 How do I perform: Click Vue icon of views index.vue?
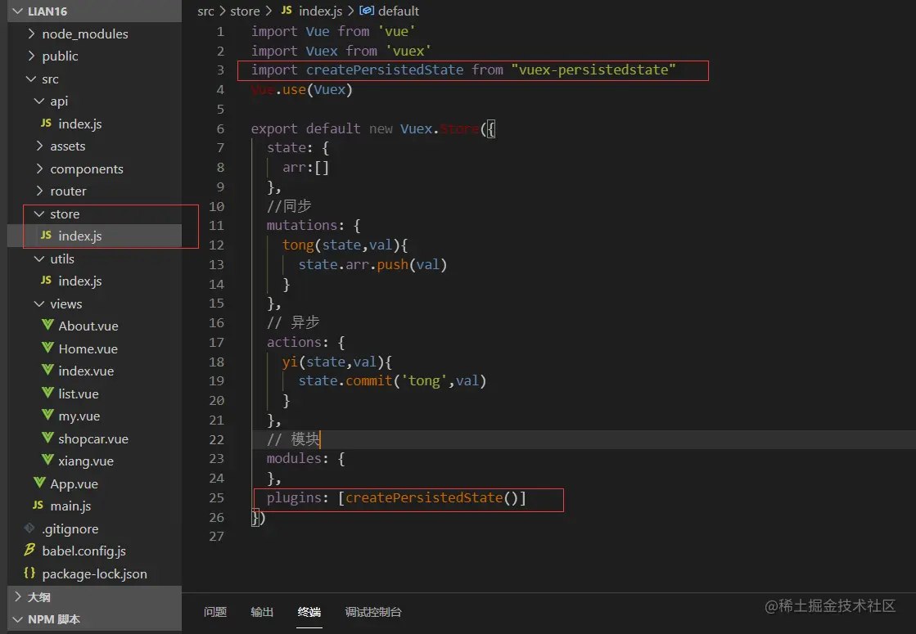point(48,370)
